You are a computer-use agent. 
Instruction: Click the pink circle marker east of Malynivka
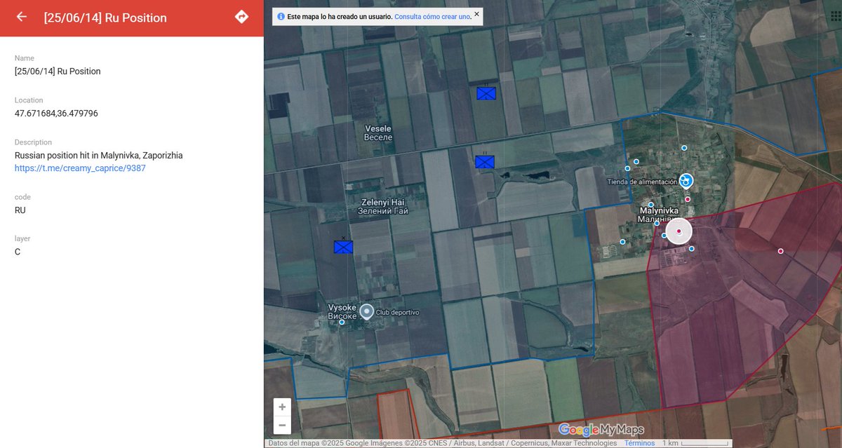(x=780, y=250)
